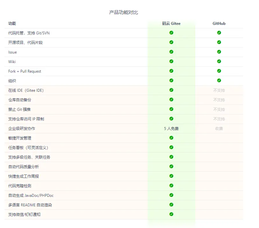Click the 敏捷开发管理 label
259x228 pixels.
click(20, 138)
